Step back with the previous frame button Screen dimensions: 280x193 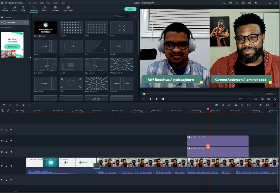click(x=144, y=99)
